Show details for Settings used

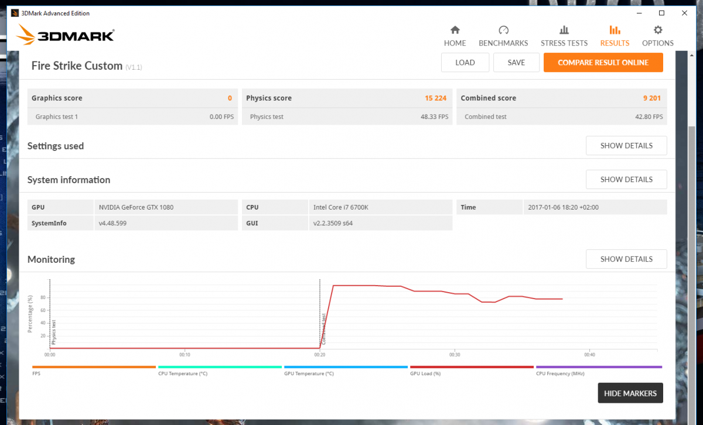[x=626, y=146]
